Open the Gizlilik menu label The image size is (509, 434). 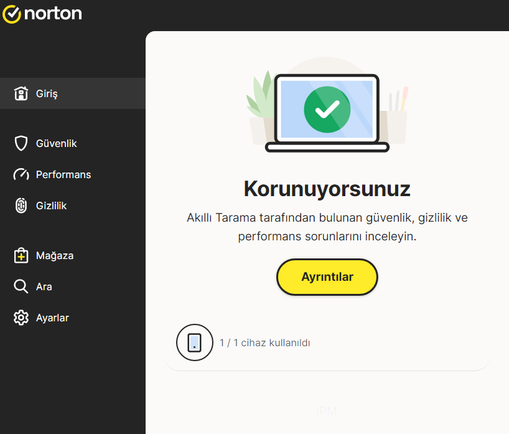(51, 205)
